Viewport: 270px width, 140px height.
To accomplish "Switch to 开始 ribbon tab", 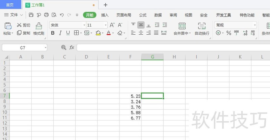I will point(89,15).
